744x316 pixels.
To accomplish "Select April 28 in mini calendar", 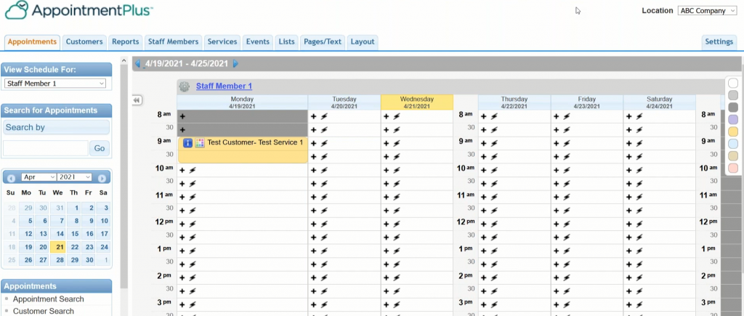I will pyautogui.click(x=60, y=260).
